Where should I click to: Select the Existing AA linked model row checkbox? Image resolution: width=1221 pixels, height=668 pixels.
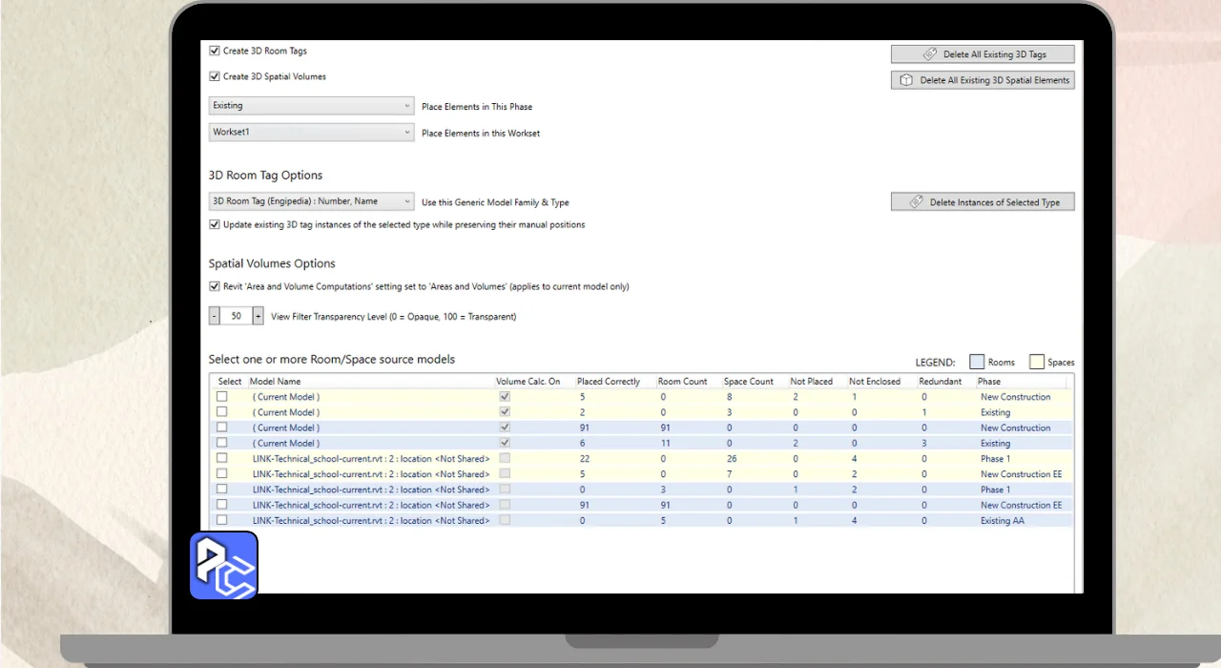click(x=222, y=520)
